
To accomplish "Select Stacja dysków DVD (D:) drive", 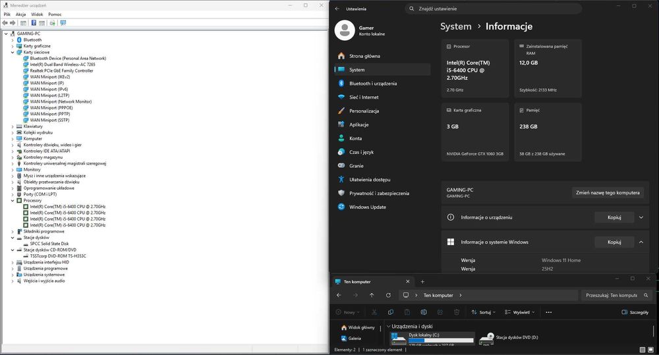I will (509, 337).
